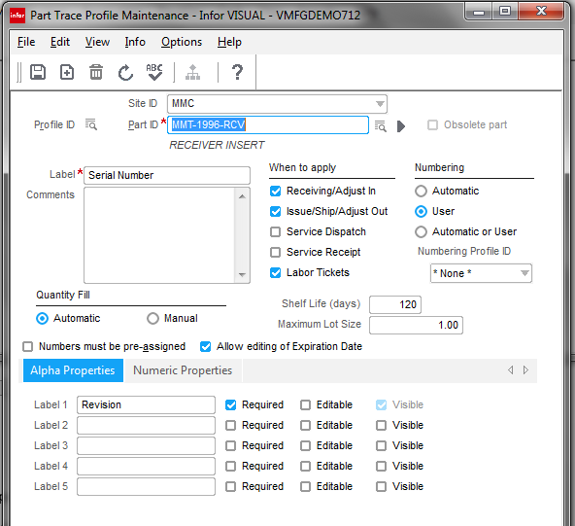Click the Label 2 input field
Viewport: 575px width, 526px height.
[x=146, y=426]
